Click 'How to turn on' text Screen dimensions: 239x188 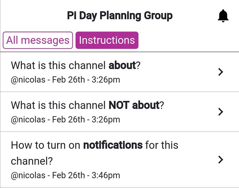(45, 145)
